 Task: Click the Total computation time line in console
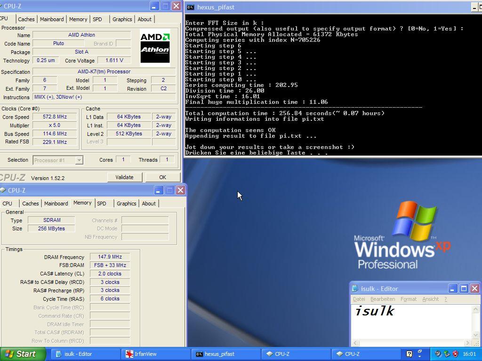tap(285, 113)
